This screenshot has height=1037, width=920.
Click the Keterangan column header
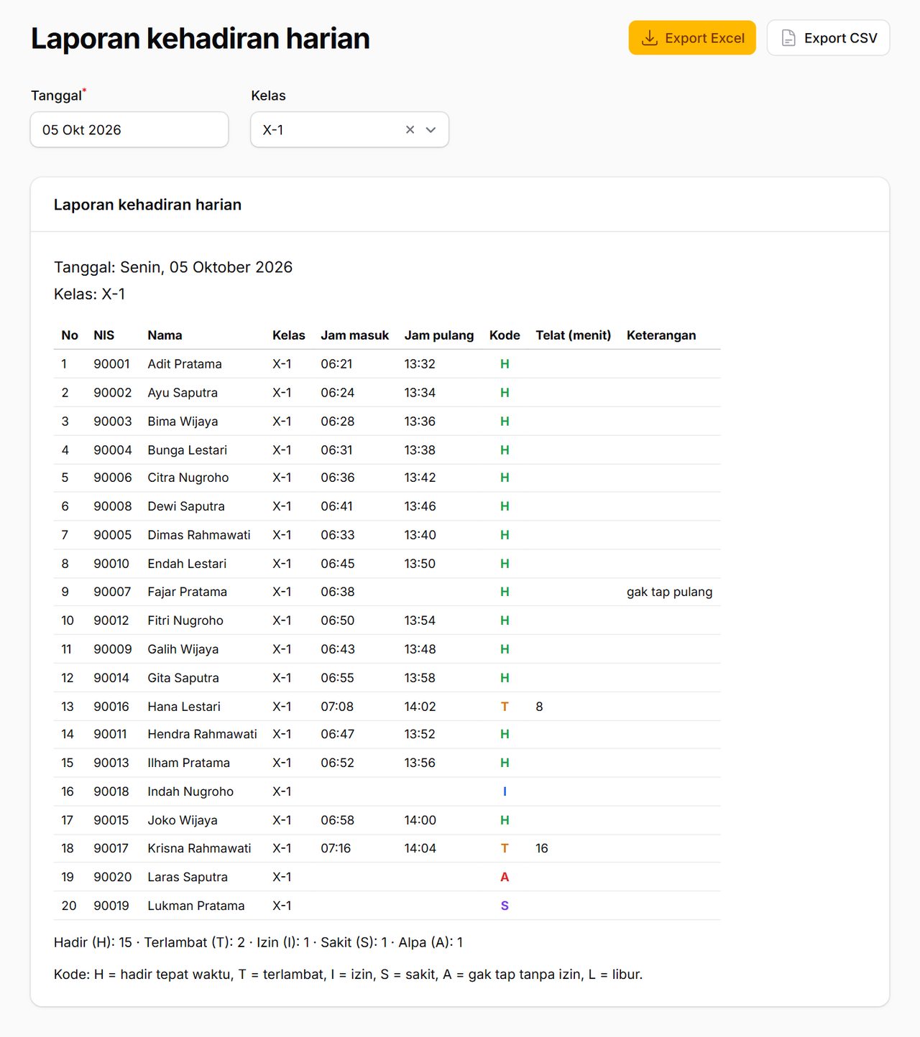[x=661, y=335]
